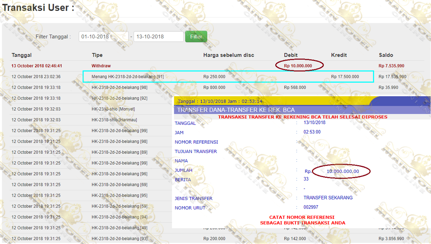Click the start date field 01-10-2018
Screen dimensions: 431x244
[104, 36]
